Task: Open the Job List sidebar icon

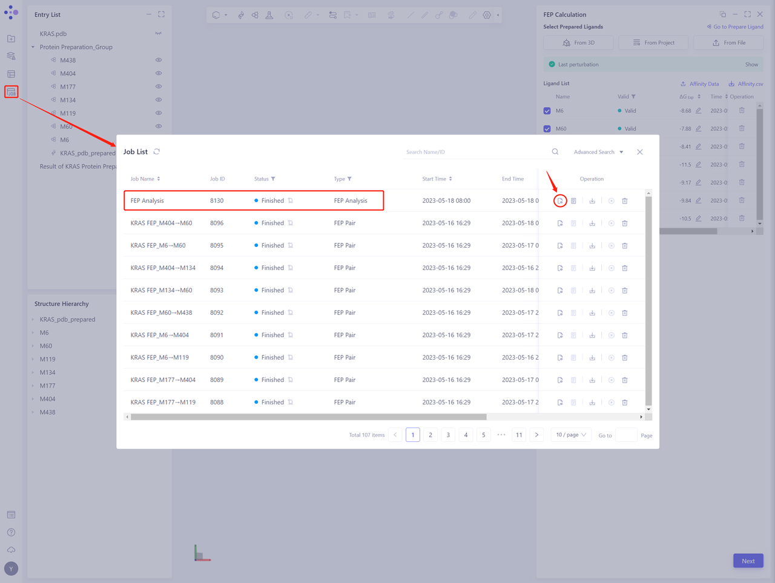Action: [x=11, y=92]
